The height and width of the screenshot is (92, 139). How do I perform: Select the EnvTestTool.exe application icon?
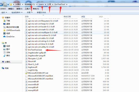click(x=26, y=50)
